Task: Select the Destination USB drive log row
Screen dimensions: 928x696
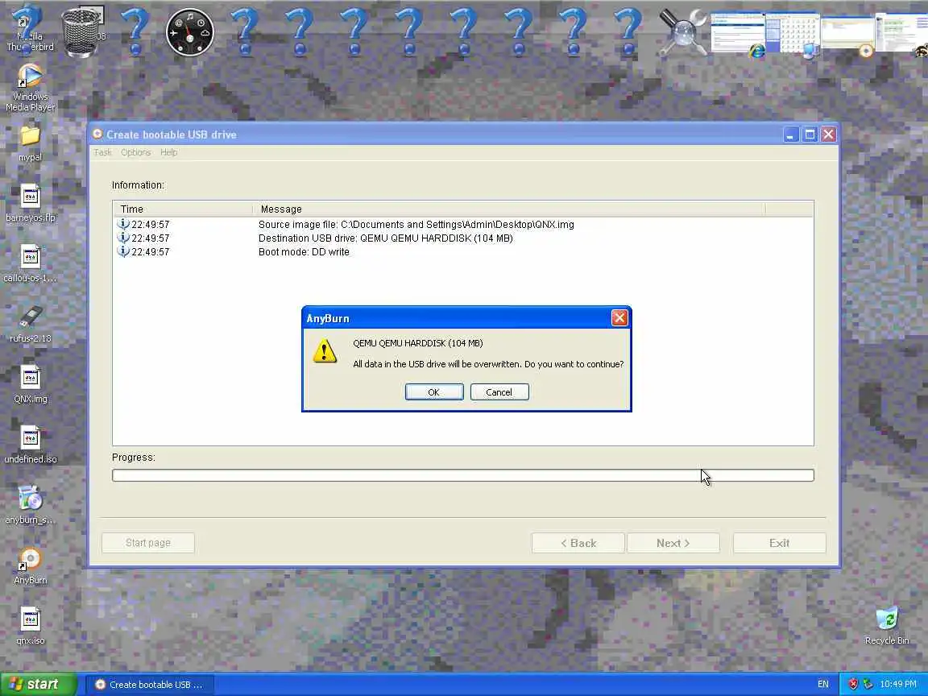Action: click(463, 238)
